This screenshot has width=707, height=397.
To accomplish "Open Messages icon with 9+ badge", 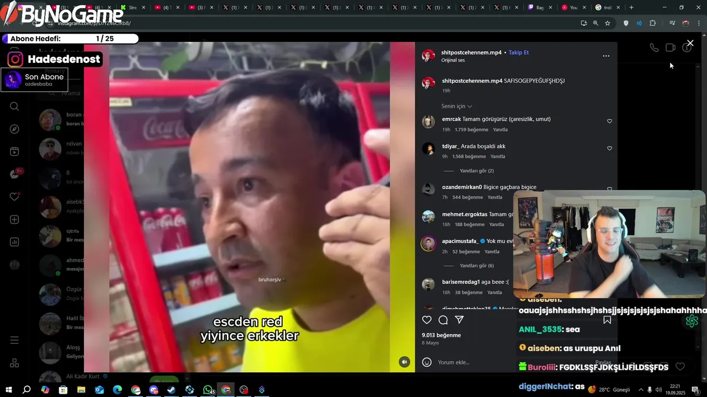I will [x=15, y=174].
